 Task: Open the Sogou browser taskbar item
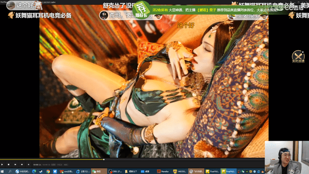pyautogui.click(x=23, y=172)
